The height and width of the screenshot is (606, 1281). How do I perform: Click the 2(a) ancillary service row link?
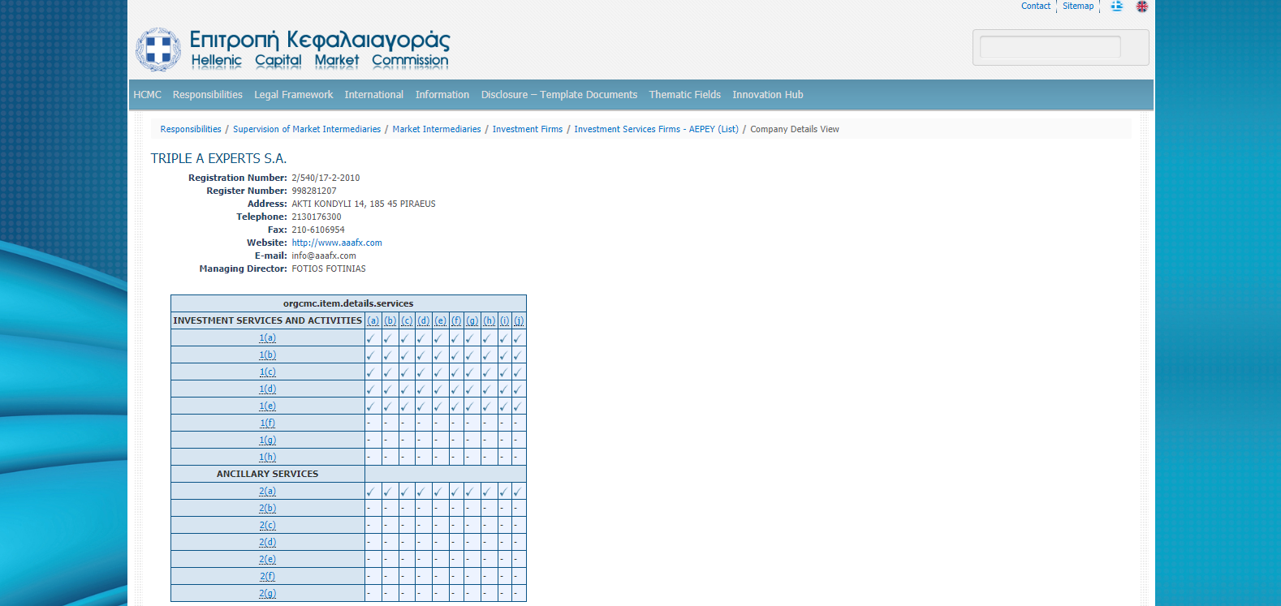pos(268,491)
